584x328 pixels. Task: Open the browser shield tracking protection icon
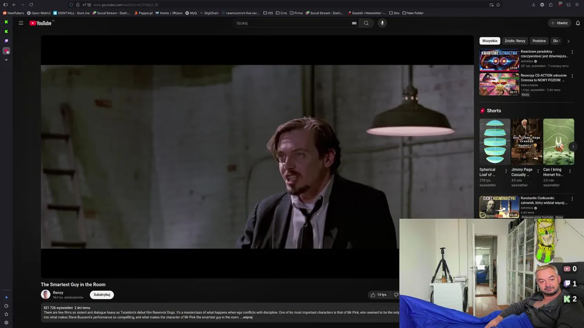[x=71, y=5]
